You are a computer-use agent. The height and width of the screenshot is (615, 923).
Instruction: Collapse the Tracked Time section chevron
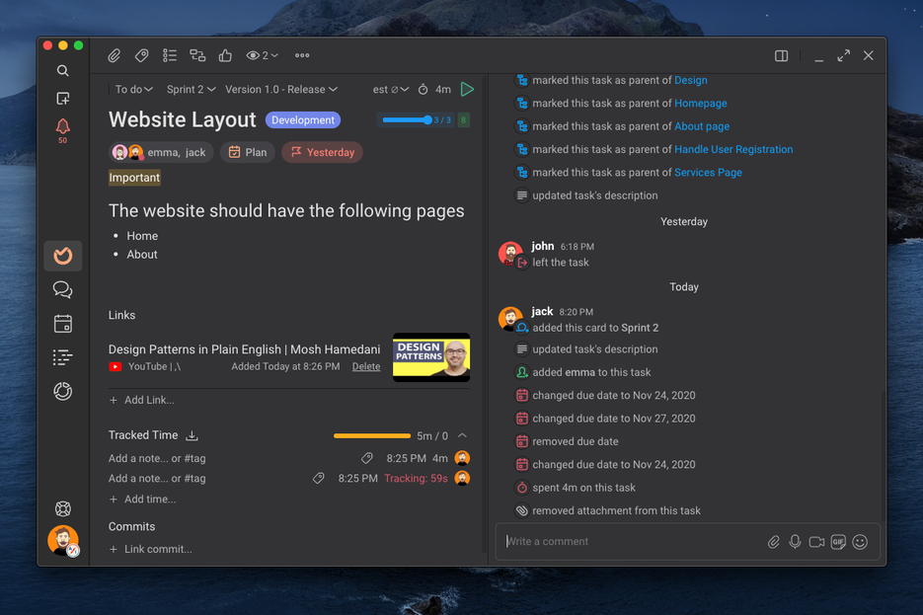[462, 435]
